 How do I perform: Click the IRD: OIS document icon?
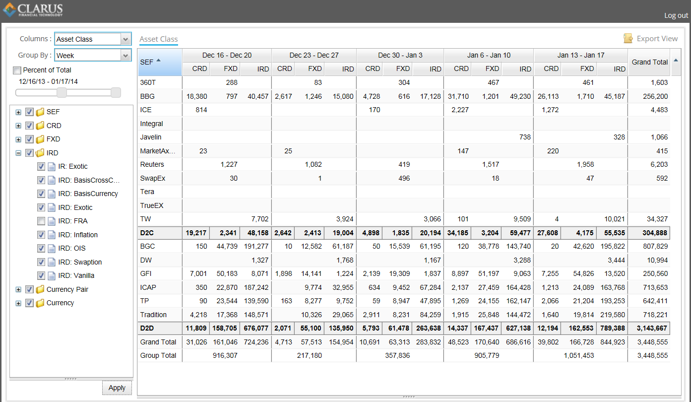point(52,249)
